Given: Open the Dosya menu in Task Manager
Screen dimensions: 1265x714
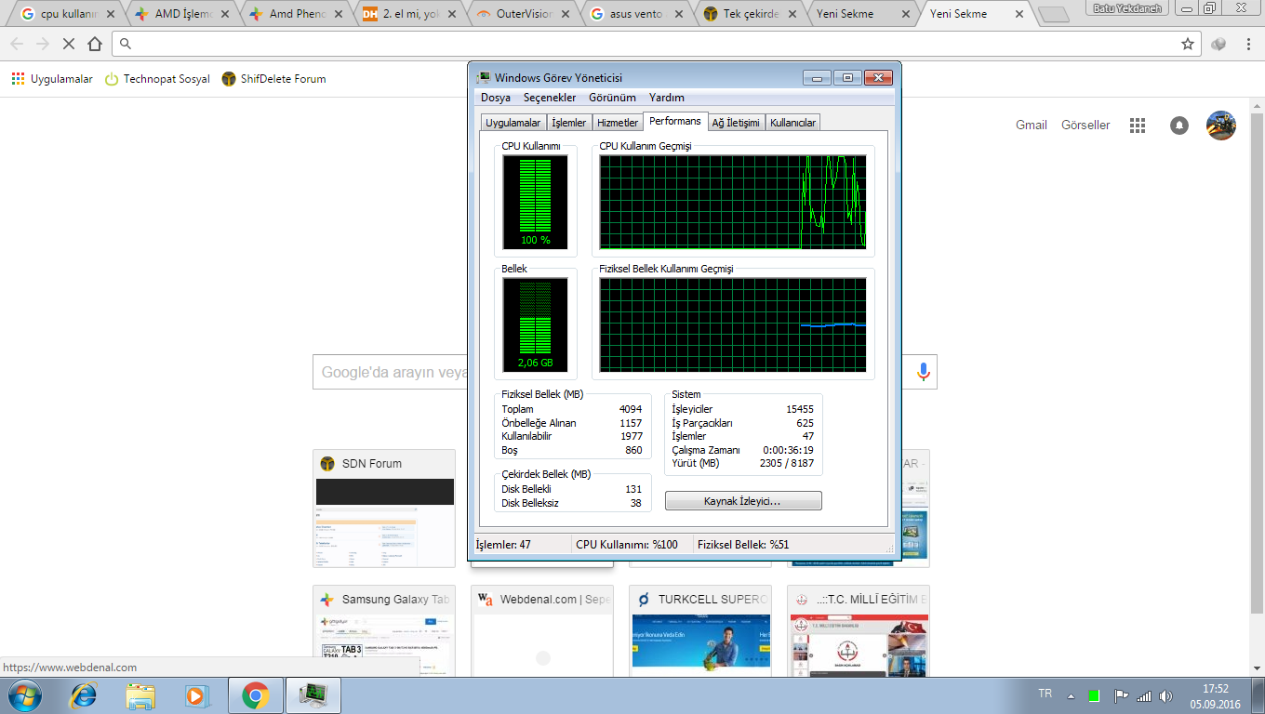Looking at the screenshot, I should (496, 98).
